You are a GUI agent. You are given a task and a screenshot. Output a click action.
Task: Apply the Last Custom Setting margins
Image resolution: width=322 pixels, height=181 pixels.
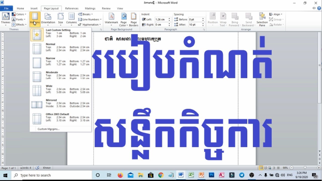click(x=60, y=34)
